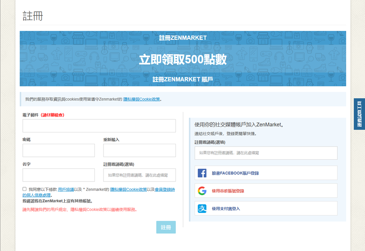Click the Google G logo icon
The height and width of the screenshot is (251, 365).
[x=202, y=191]
